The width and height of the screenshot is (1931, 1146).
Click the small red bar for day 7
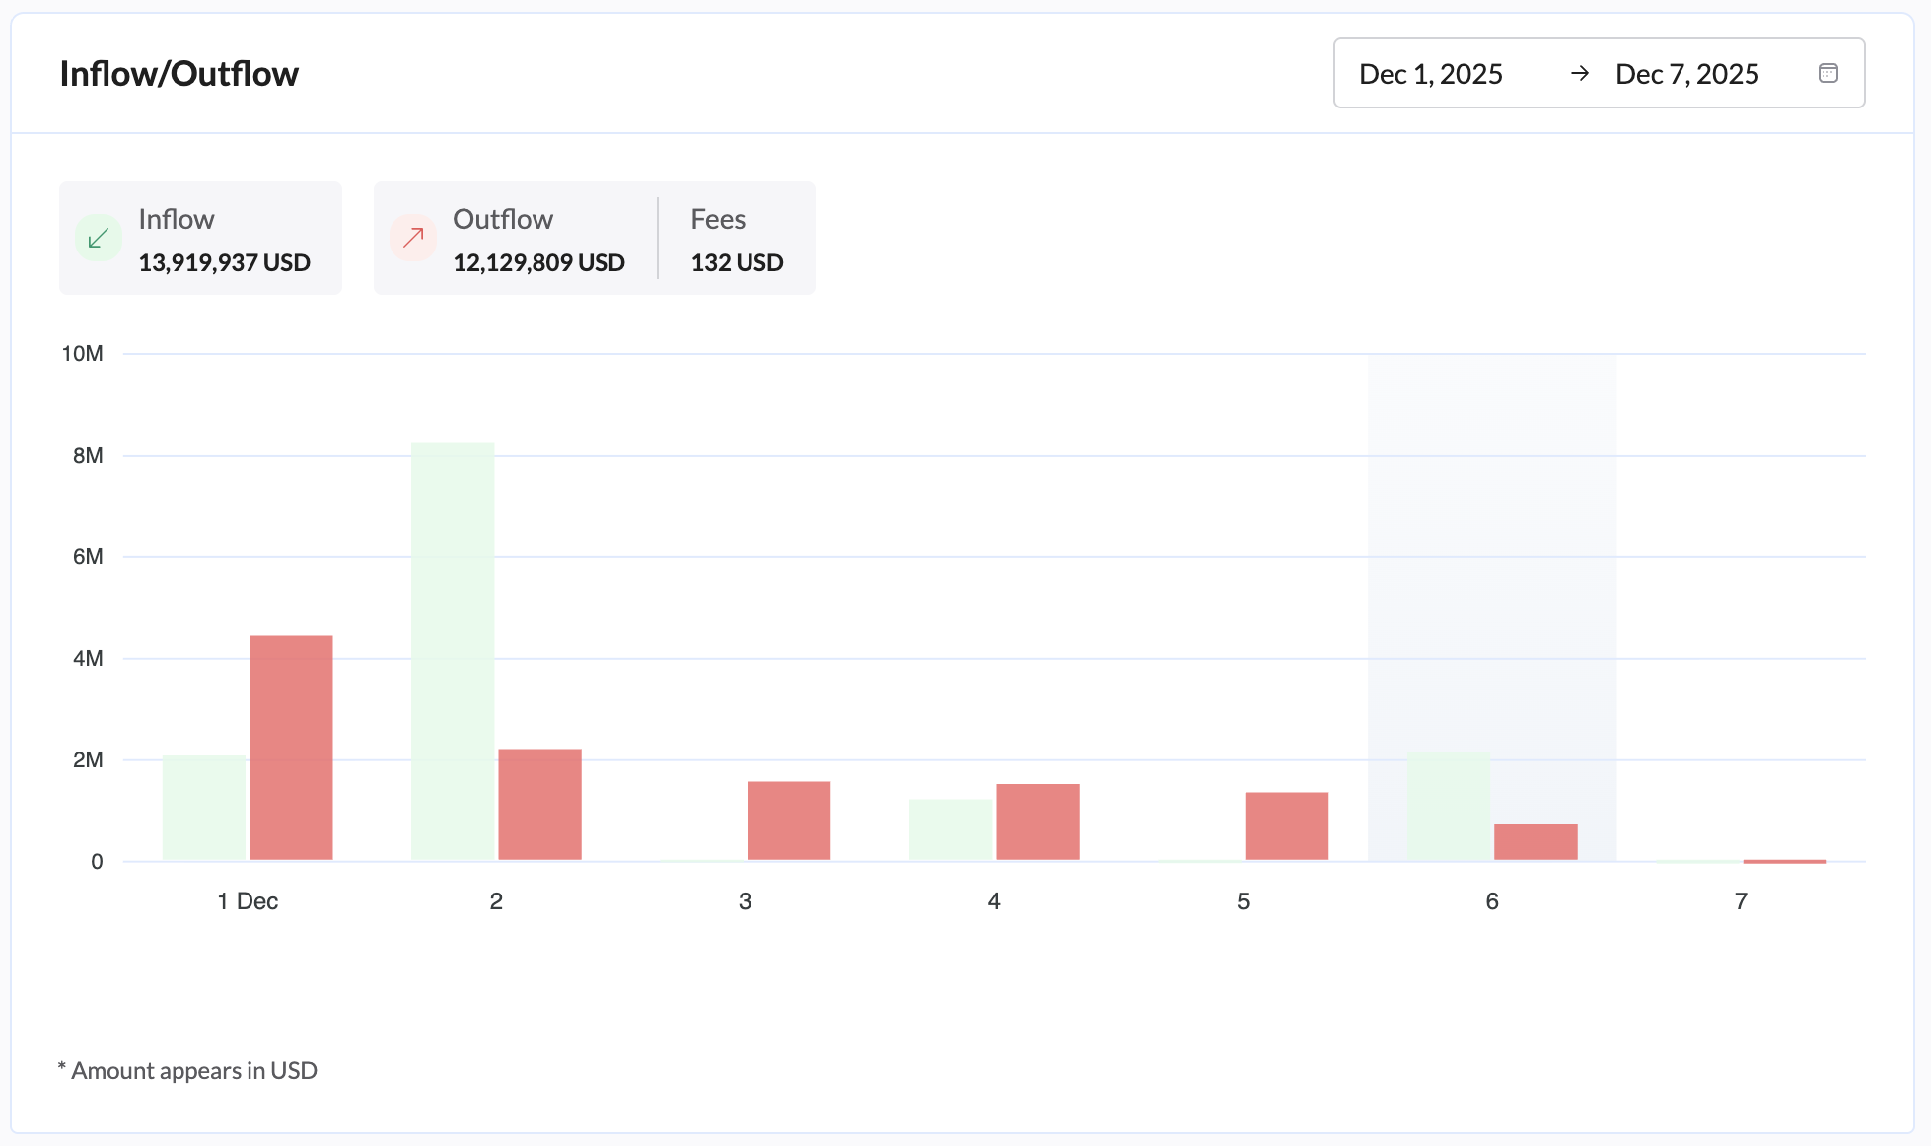pyautogui.click(x=1784, y=861)
